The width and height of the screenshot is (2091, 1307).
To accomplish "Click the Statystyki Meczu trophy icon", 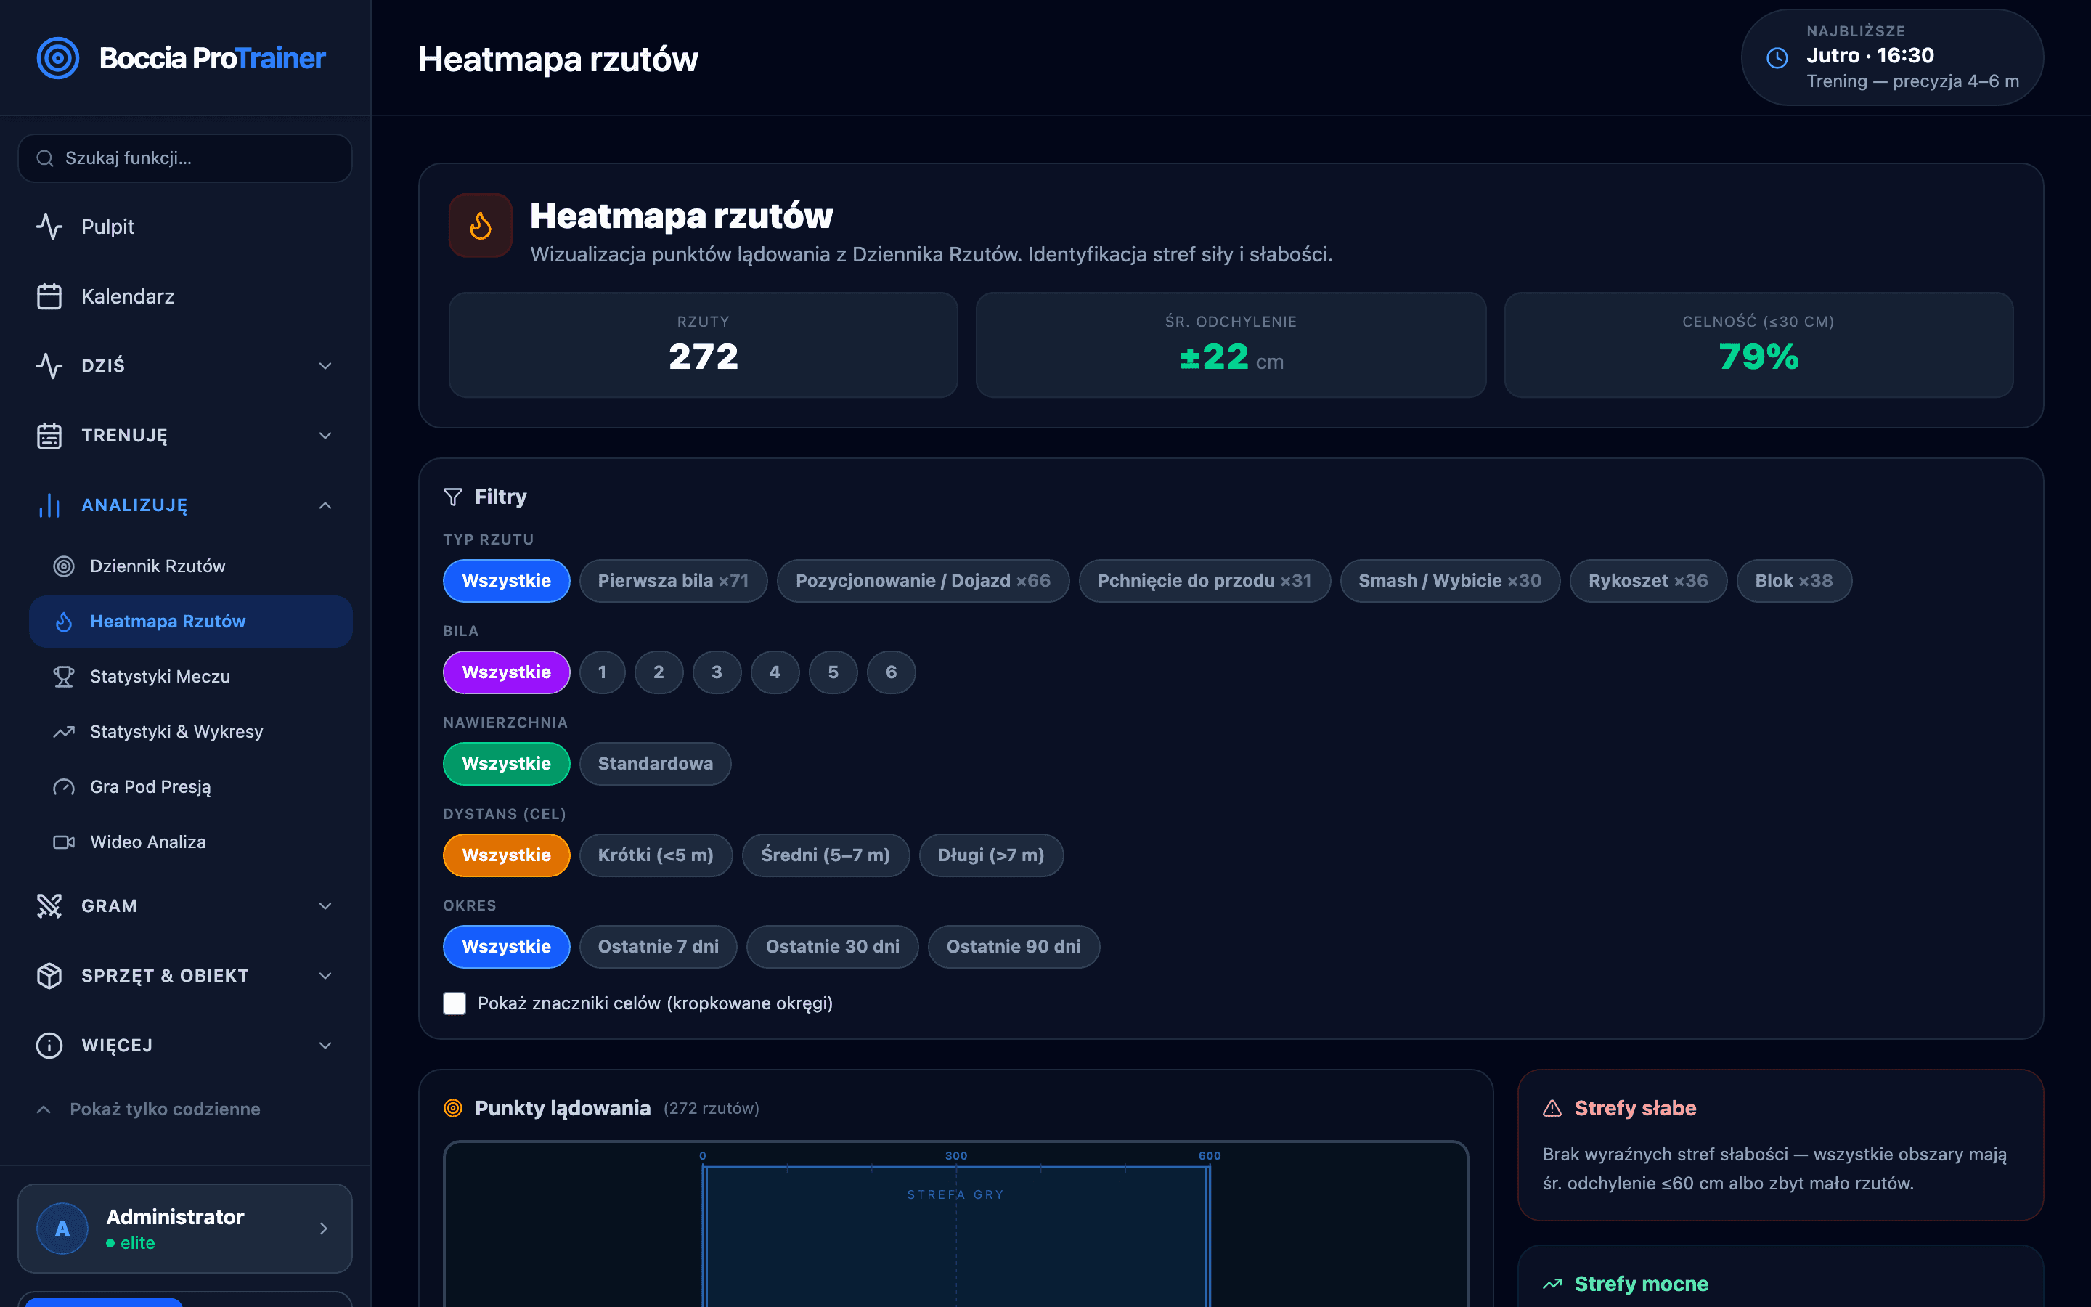I will pyautogui.click(x=64, y=677).
